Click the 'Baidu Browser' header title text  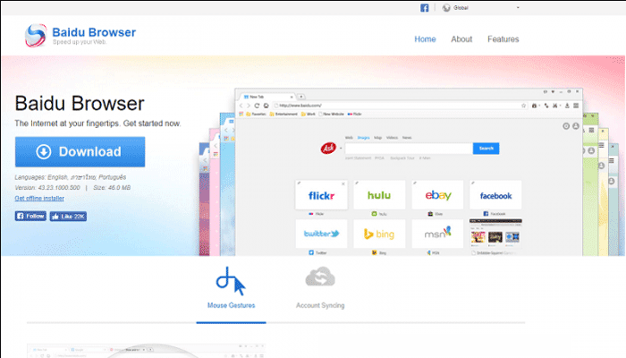point(94,32)
